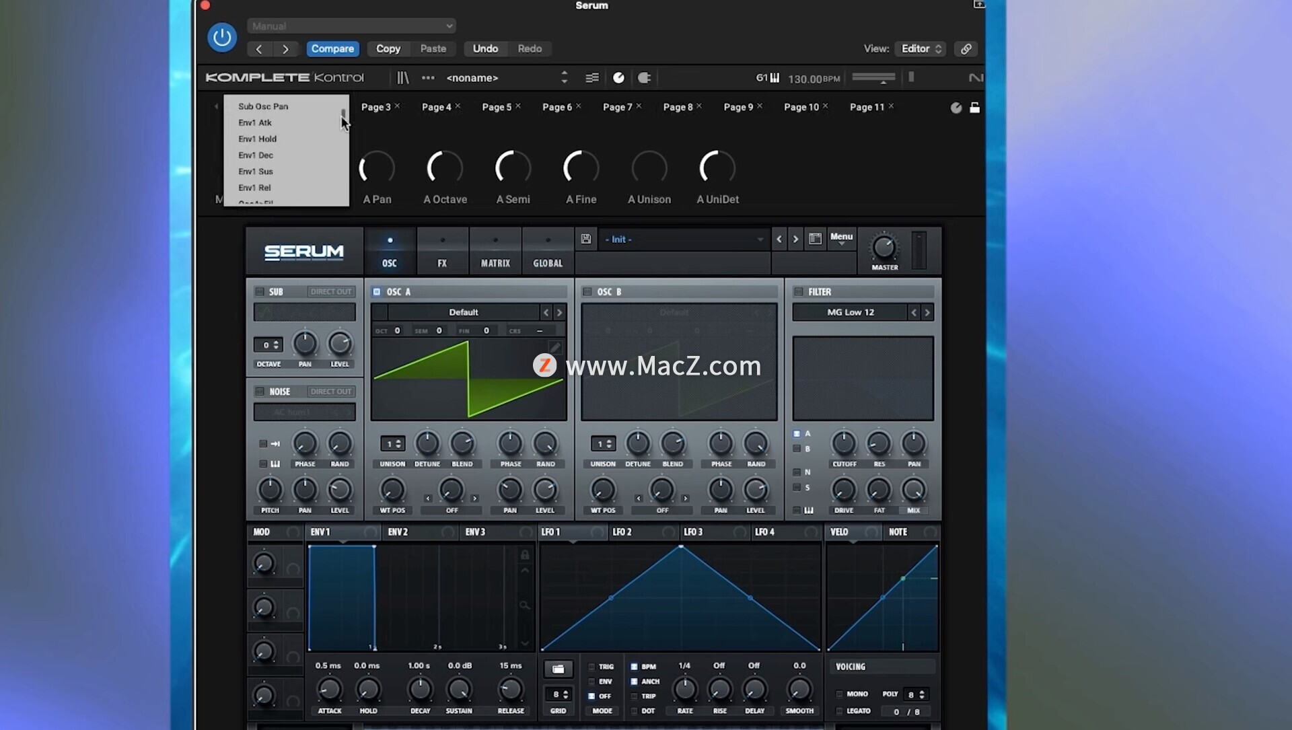Click the plugin power bypass button
This screenshot has height=730, width=1292.
[221, 38]
